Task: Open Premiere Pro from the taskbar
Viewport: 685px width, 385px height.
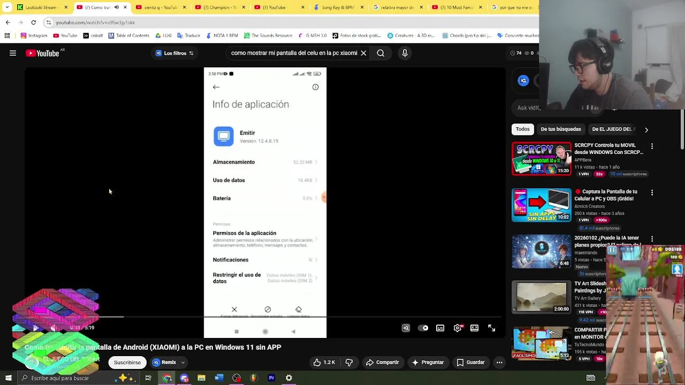Action: (271, 378)
